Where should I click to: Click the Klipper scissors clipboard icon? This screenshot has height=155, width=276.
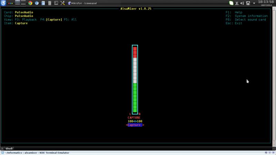(237, 3)
